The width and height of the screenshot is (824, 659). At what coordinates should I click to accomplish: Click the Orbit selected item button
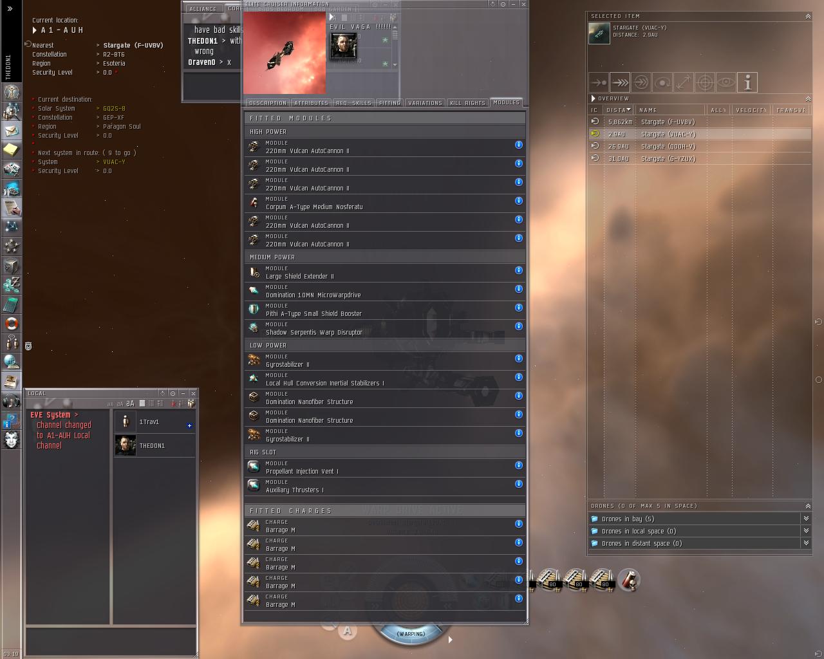[662, 82]
